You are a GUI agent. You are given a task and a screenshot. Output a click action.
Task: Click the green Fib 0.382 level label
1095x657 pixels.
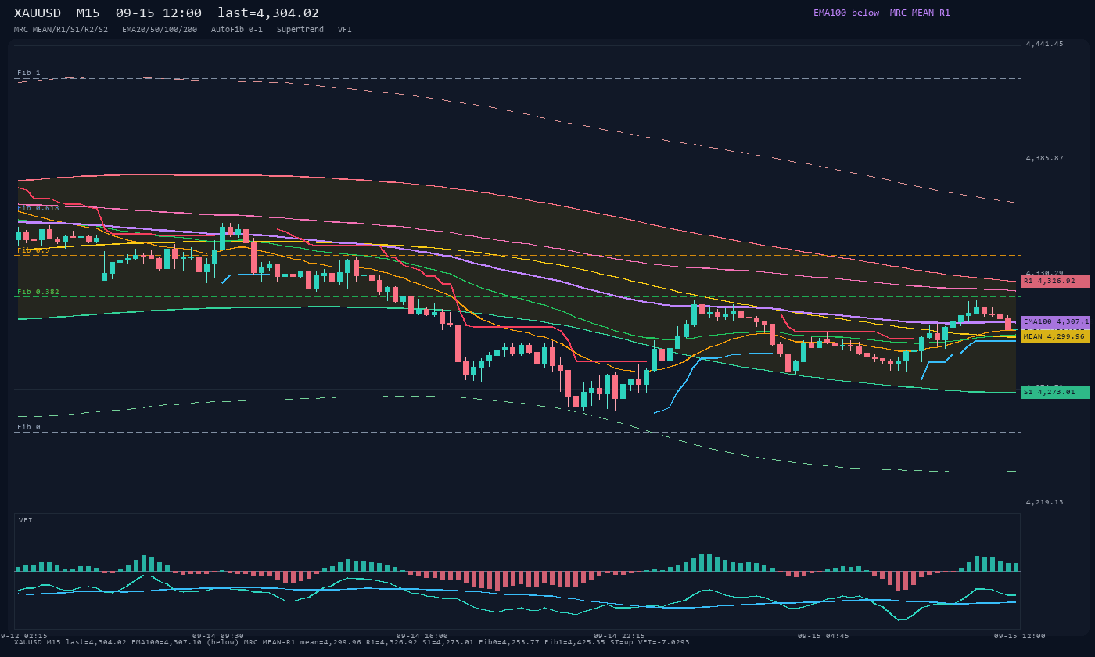point(38,292)
